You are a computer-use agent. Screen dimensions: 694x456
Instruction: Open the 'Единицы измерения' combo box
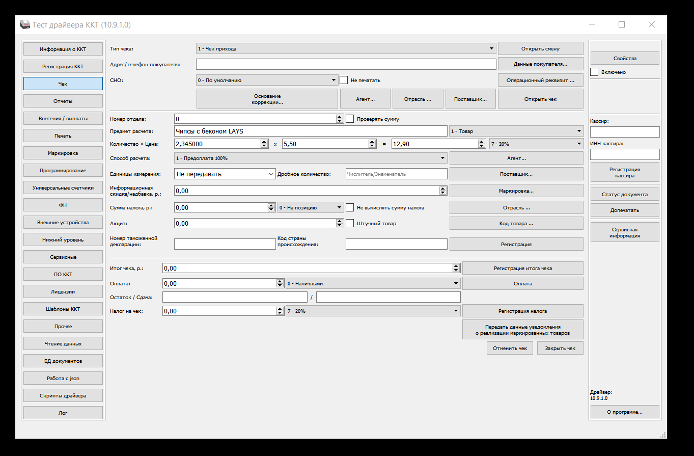tap(225, 174)
